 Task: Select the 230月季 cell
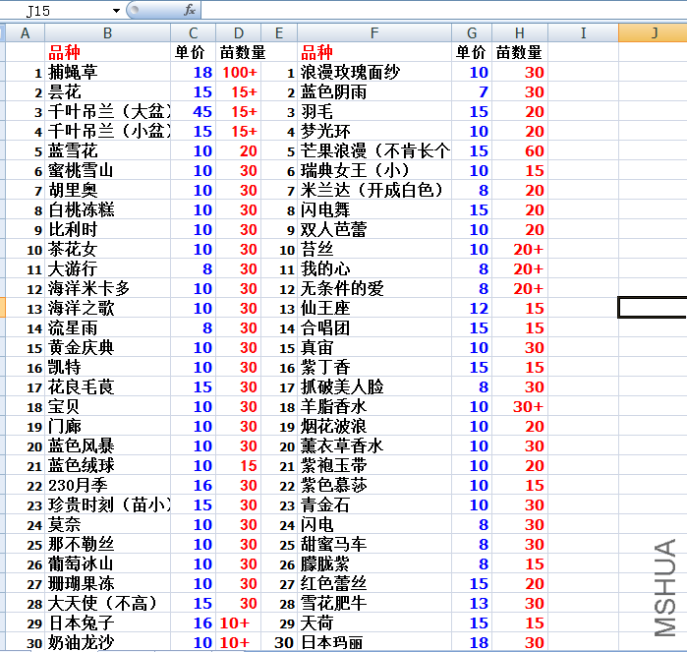pos(107,485)
